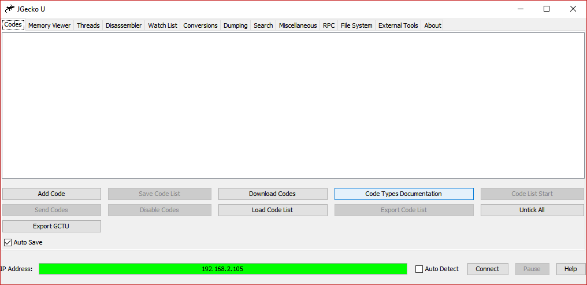Viewport: 587px width, 285px height.
Task: Open Code Types Documentation
Action: coord(404,194)
